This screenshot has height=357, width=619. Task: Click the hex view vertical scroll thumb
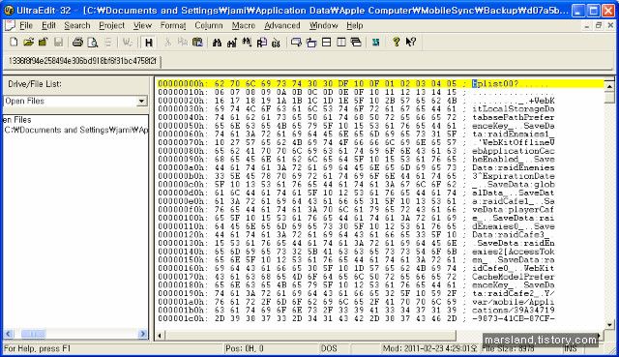click(609, 97)
